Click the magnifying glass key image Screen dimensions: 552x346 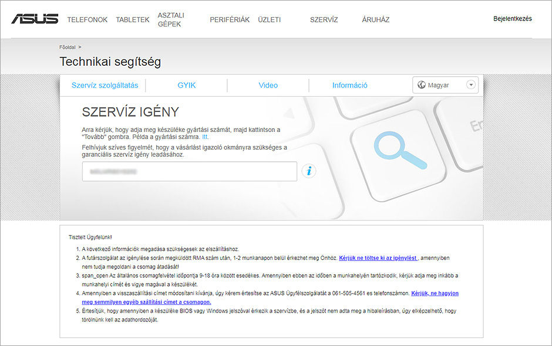tap(399, 151)
